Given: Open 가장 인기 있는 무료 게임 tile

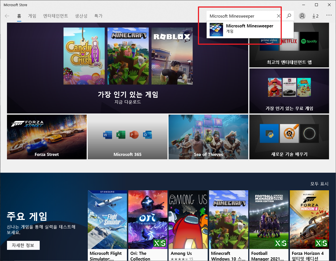Looking at the screenshot, I should [289, 91].
